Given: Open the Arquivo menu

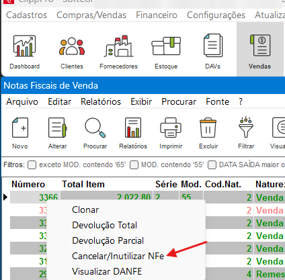Looking at the screenshot, I should pos(22,102).
